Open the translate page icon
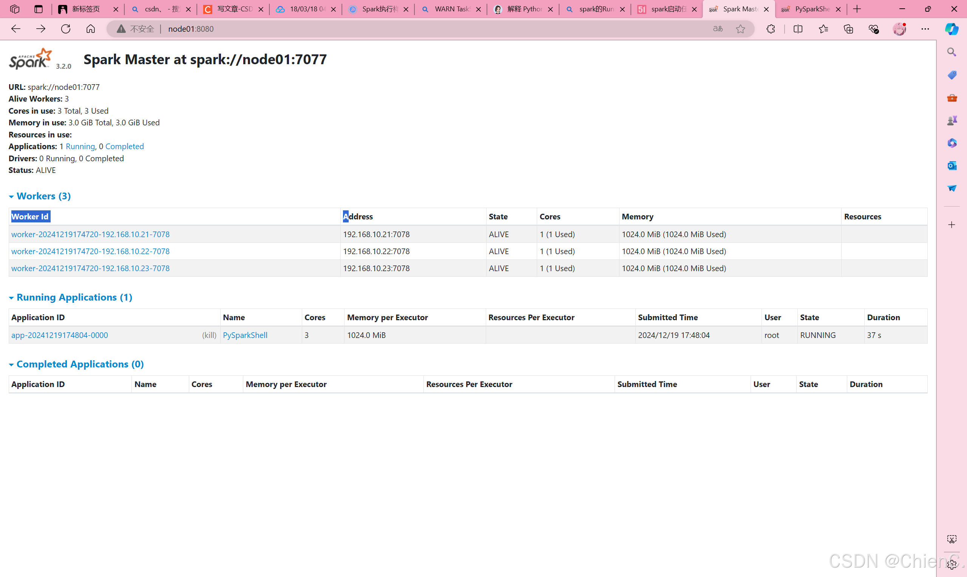This screenshot has height=577, width=967. point(718,29)
